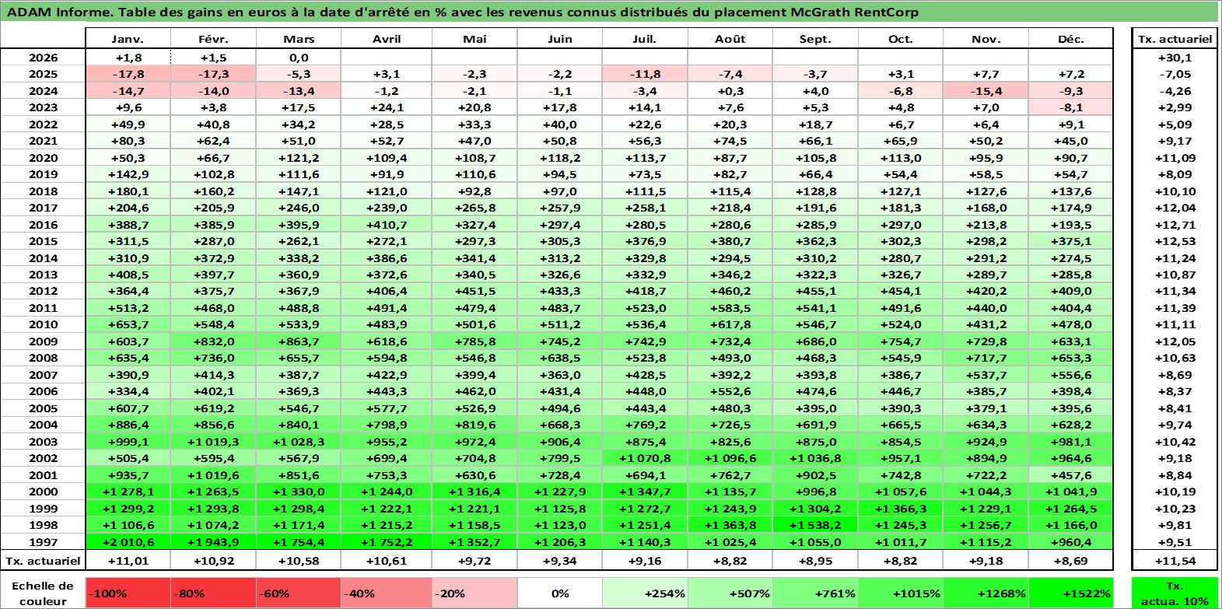Select overall actuarial rate +11,54

(x=1175, y=561)
